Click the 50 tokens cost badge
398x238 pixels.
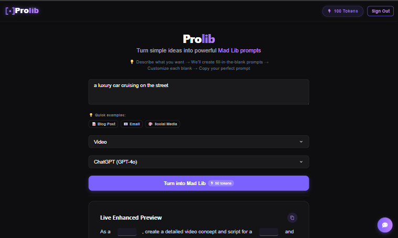coord(221,183)
